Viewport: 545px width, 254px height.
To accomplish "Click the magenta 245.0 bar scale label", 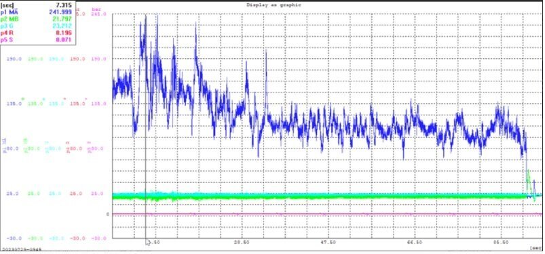I will click(x=98, y=14).
